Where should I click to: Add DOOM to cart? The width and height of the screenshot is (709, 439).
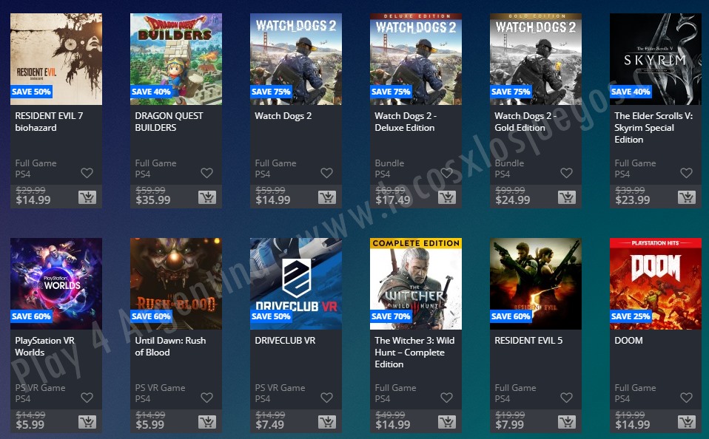coord(686,422)
